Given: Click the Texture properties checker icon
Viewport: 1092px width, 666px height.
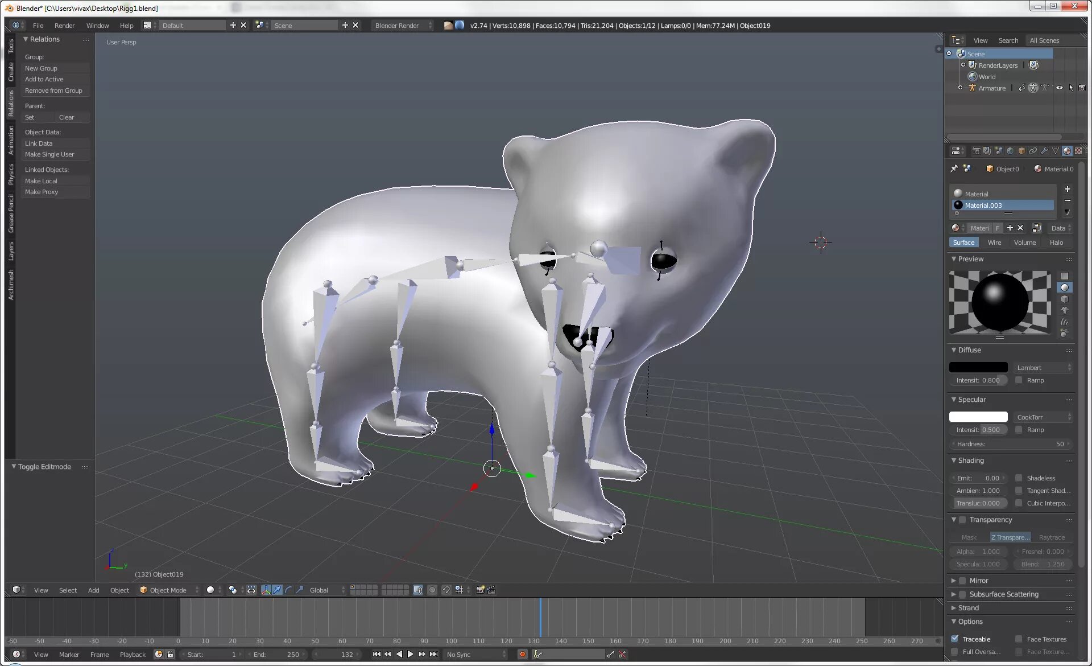Looking at the screenshot, I should pos(1078,151).
